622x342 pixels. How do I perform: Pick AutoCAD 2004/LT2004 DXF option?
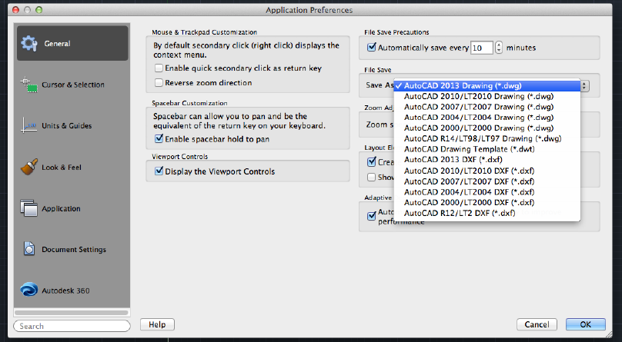487,192
